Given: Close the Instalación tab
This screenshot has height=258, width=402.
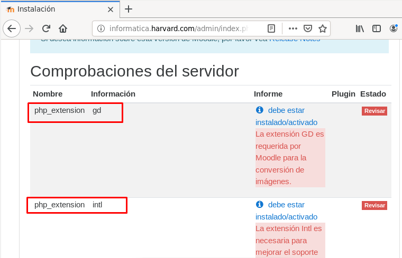Looking at the screenshot, I should [x=110, y=9].
